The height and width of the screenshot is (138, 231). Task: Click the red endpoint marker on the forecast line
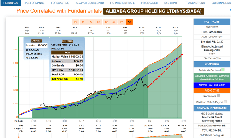click(182, 55)
